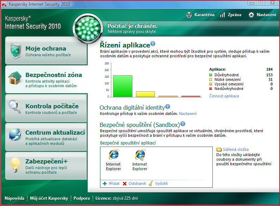Click the Nízké omezení count 31
This screenshot has height=206, width=280.
click(x=270, y=79)
